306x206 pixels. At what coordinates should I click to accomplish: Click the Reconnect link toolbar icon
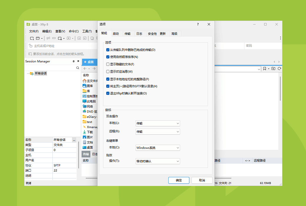[54, 38]
